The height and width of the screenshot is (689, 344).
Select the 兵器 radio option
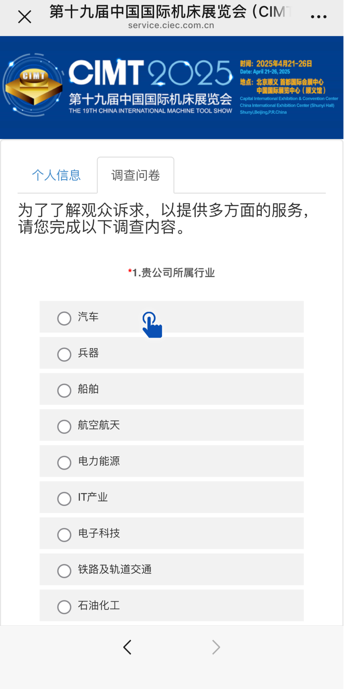pyautogui.click(x=172, y=353)
